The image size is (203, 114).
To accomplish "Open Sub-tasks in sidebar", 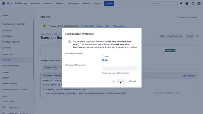I will tap(6, 48).
